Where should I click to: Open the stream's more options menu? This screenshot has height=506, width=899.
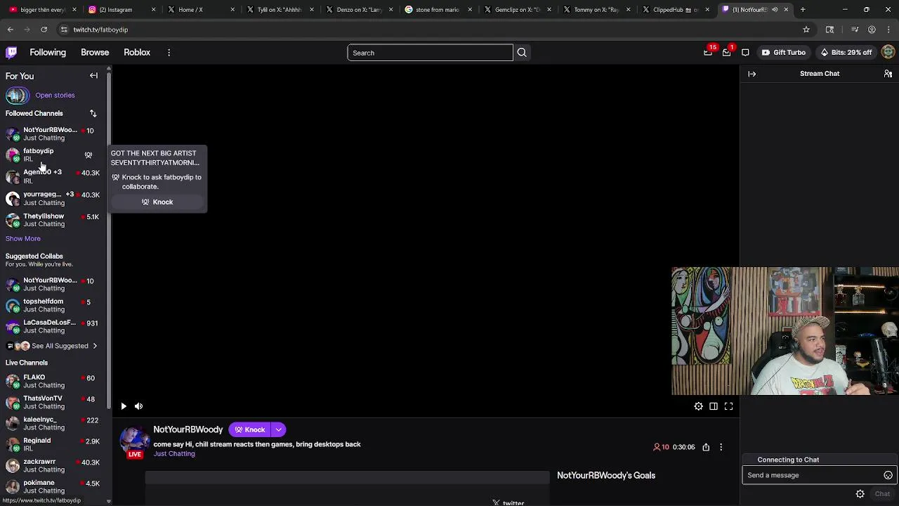[721, 447]
